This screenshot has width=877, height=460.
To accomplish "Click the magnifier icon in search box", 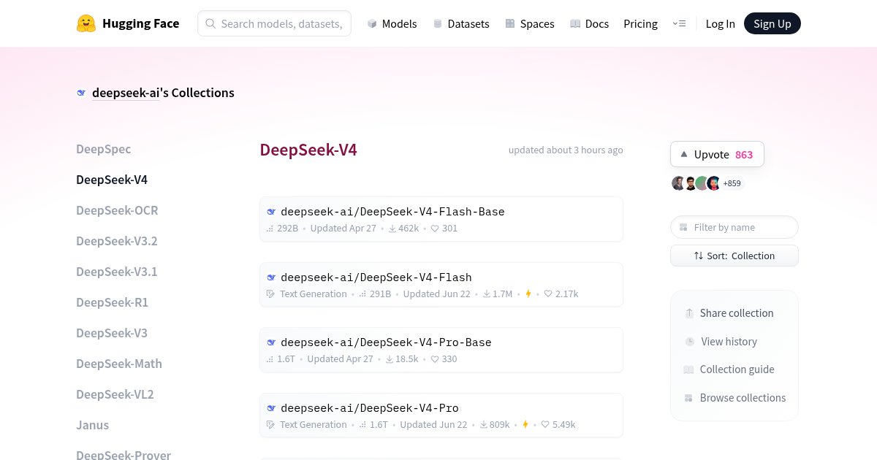I will [x=210, y=23].
